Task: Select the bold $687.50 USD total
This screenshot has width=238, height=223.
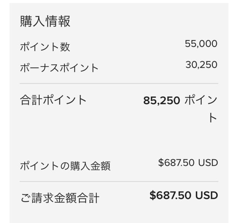Action: point(184,195)
